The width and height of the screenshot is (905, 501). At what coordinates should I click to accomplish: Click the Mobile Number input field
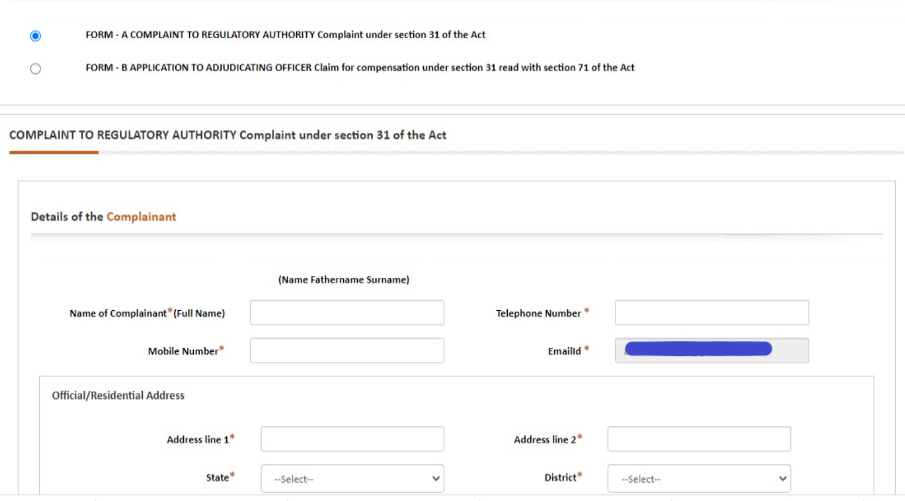click(x=347, y=350)
